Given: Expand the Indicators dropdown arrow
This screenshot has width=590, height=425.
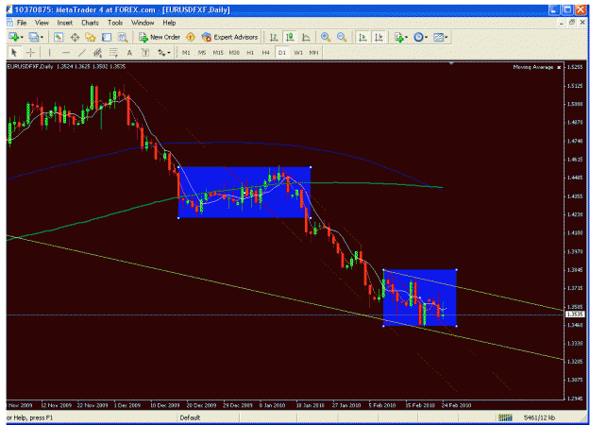Looking at the screenshot, I should coord(406,37).
